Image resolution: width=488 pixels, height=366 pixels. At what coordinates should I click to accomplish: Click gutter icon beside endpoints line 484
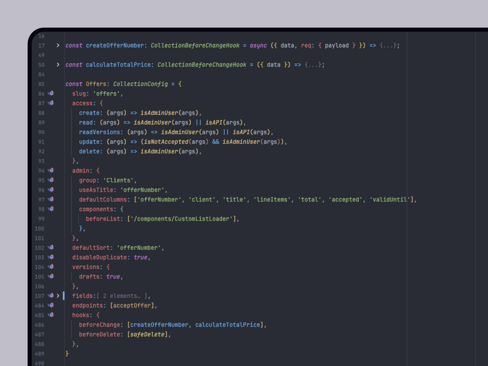[x=51, y=305]
